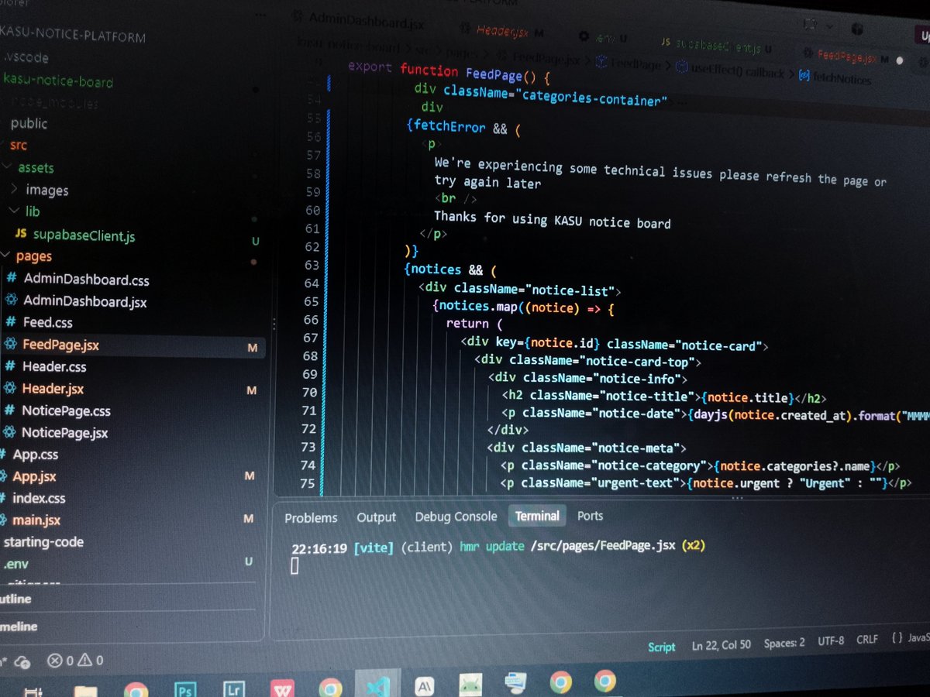Expand the .vscode folder
930x697 pixels.
(x=26, y=57)
